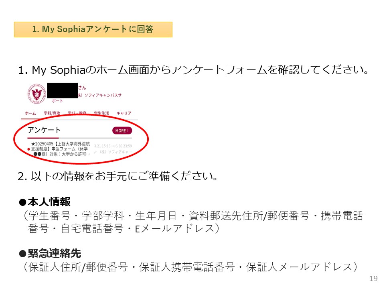Click the Sophia University crest logo
Viewport: 385px width, 289px height.
point(37,94)
